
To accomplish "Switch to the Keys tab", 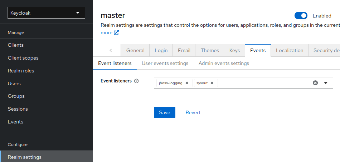I will pyautogui.click(x=234, y=50).
